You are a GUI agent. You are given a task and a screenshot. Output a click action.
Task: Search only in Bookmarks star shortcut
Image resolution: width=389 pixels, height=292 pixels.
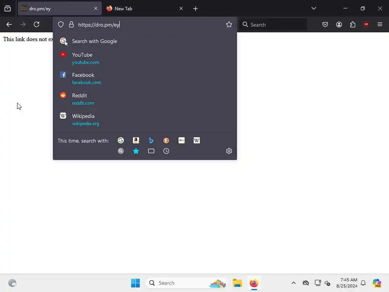point(136,151)
